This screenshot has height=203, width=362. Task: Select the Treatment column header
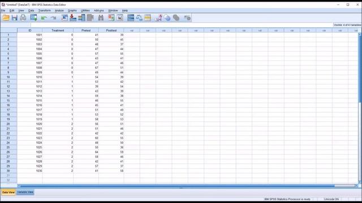pyautogui.click(x=58, y=30)
